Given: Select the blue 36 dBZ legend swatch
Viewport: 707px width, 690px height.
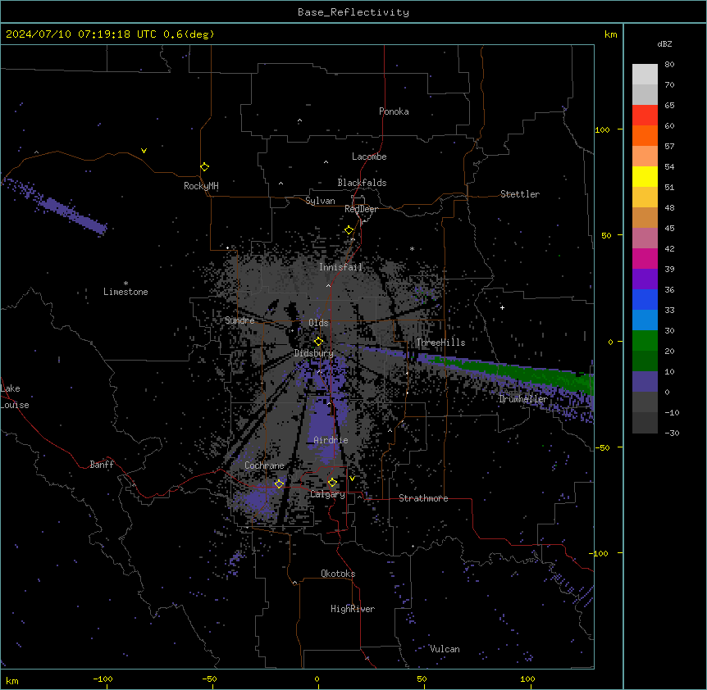Looking at the screenshot, I should pyautogui.click(x=645, y=299).
